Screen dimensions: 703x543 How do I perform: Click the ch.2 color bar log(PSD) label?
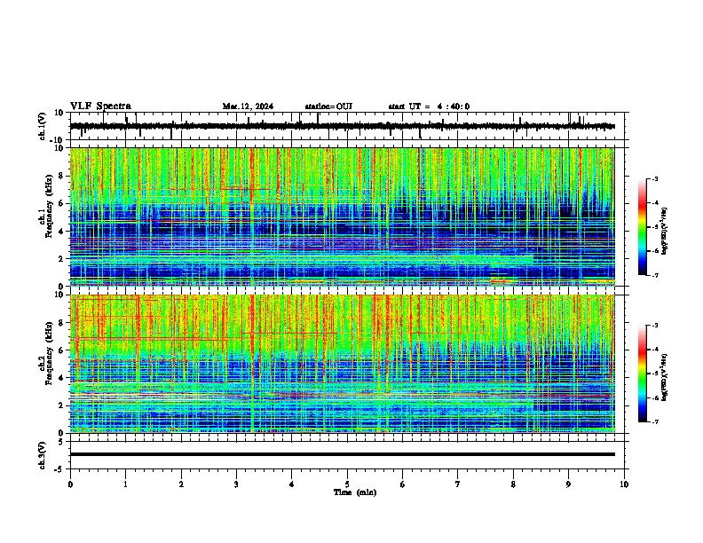(x=665, y=378)
